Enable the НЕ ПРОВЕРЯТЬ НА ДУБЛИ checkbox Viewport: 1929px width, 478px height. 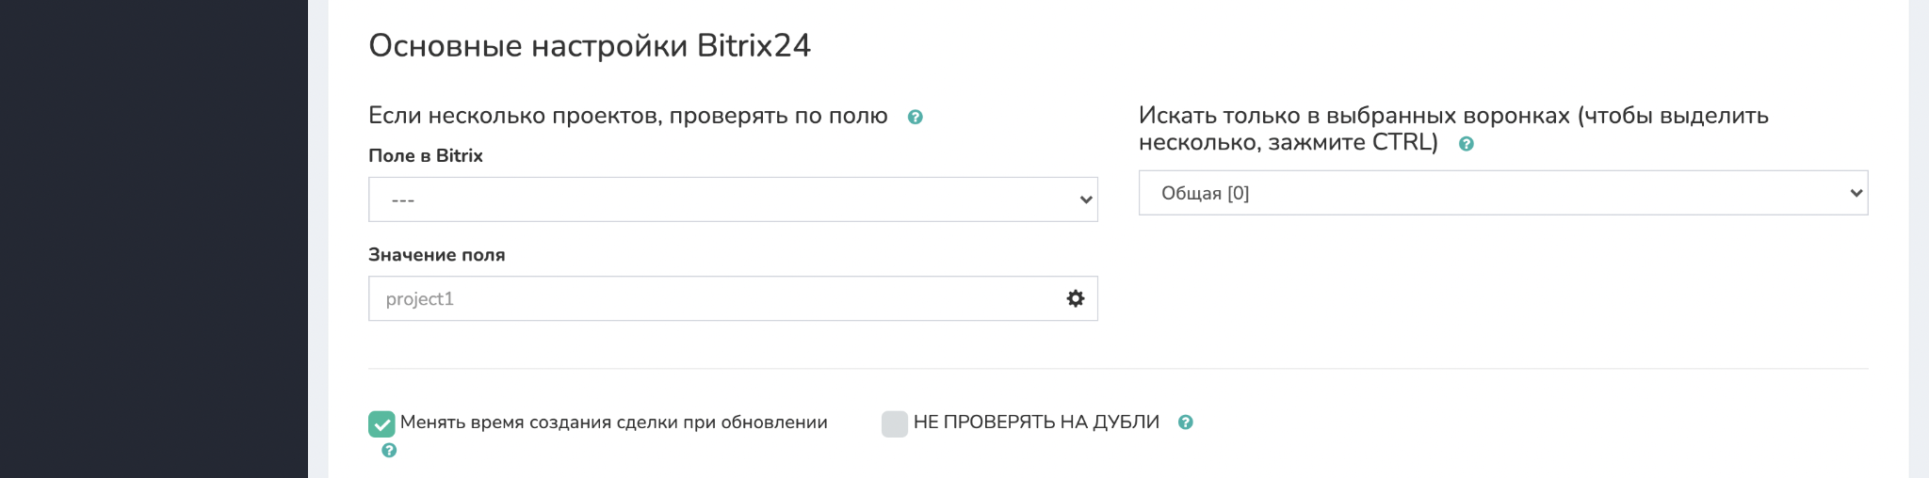tap(895, 424)
